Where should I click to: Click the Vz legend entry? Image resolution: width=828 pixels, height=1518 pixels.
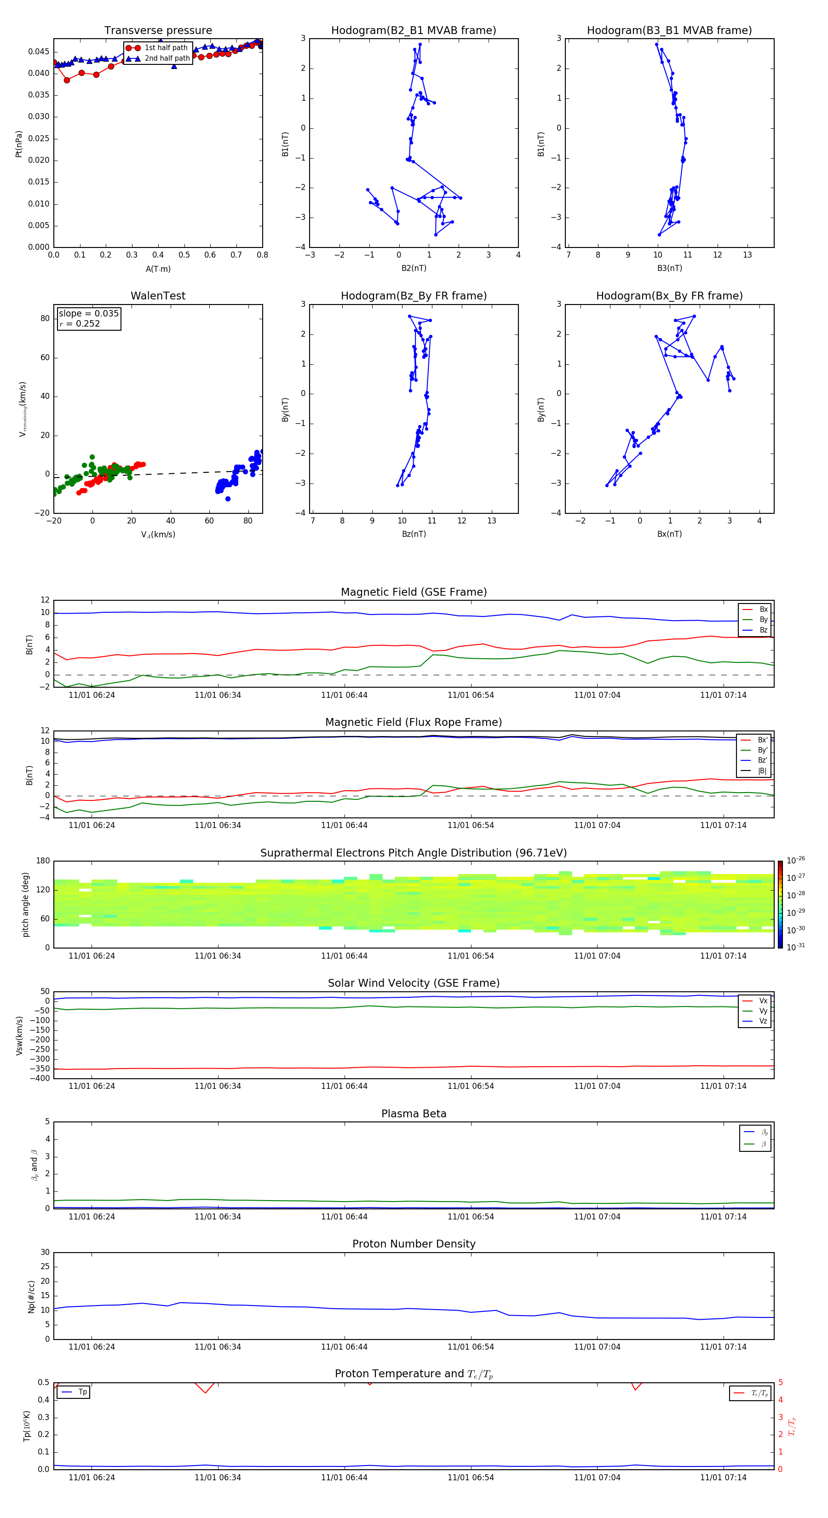point(755,1021)
